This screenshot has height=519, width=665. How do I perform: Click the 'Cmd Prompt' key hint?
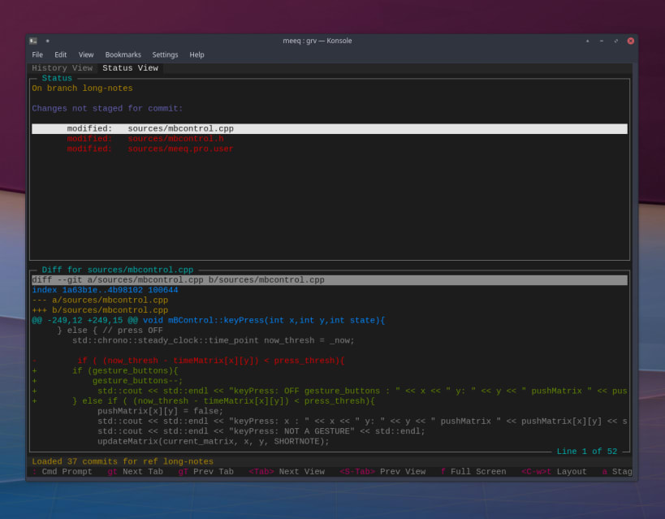coord(62,472)
